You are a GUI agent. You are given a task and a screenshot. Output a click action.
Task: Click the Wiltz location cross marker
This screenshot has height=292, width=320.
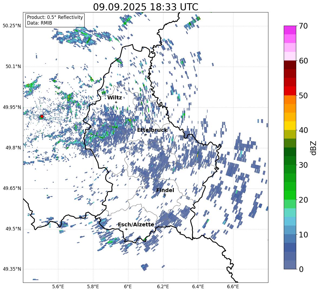tap(116, 102)
